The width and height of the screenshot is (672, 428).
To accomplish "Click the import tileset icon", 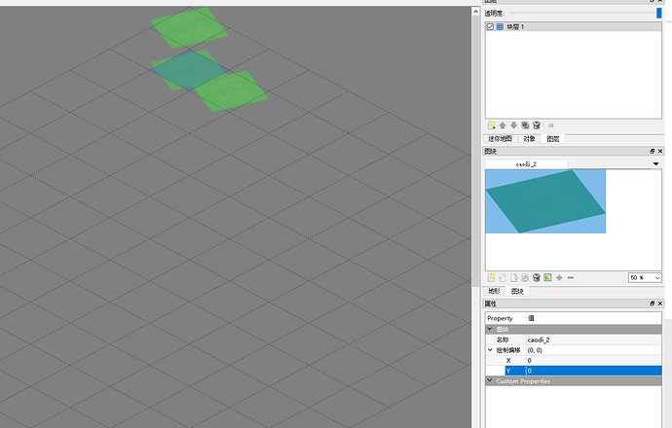I will 503,278.
